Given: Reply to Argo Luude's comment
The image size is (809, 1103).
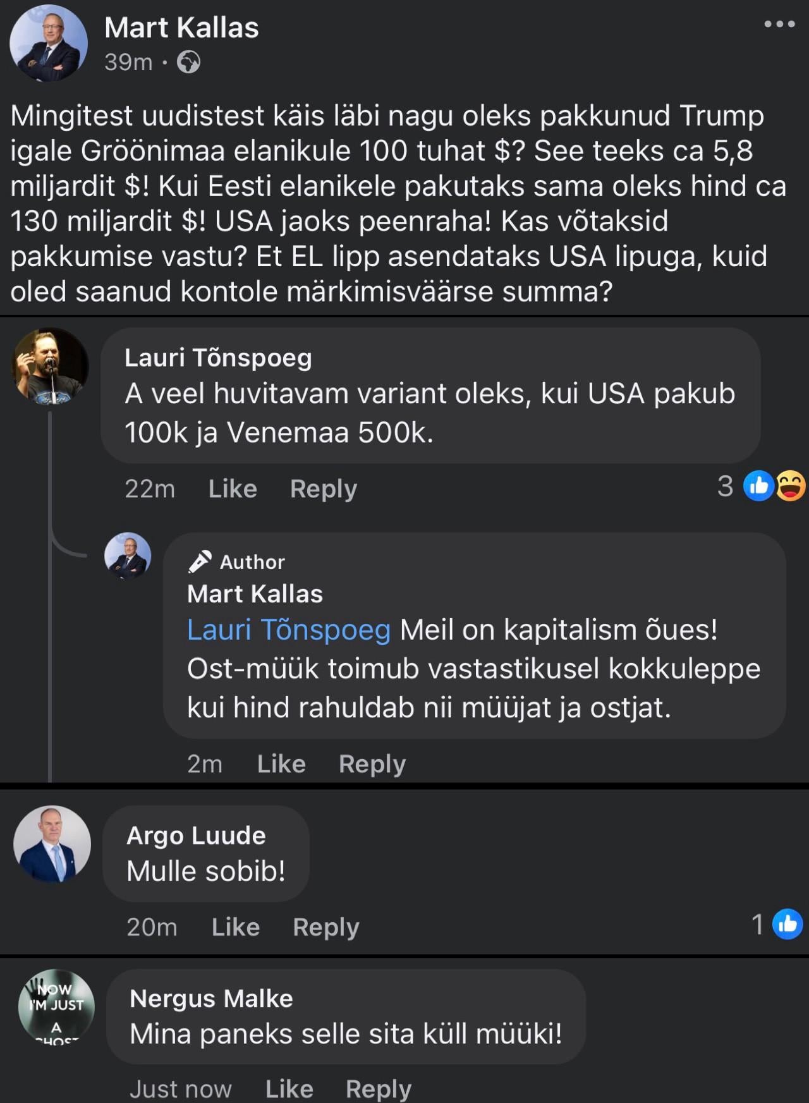Looking at the screenshot, I should click(x=325, y=927).
